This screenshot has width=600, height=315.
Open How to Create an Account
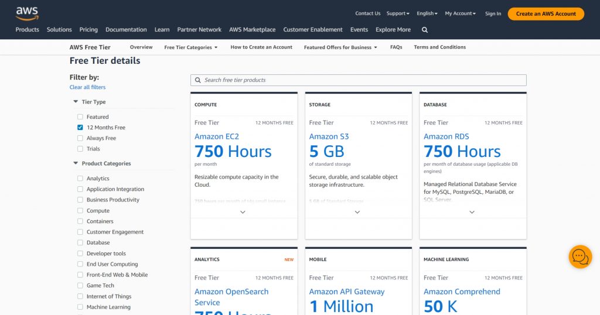pos(261,47)
